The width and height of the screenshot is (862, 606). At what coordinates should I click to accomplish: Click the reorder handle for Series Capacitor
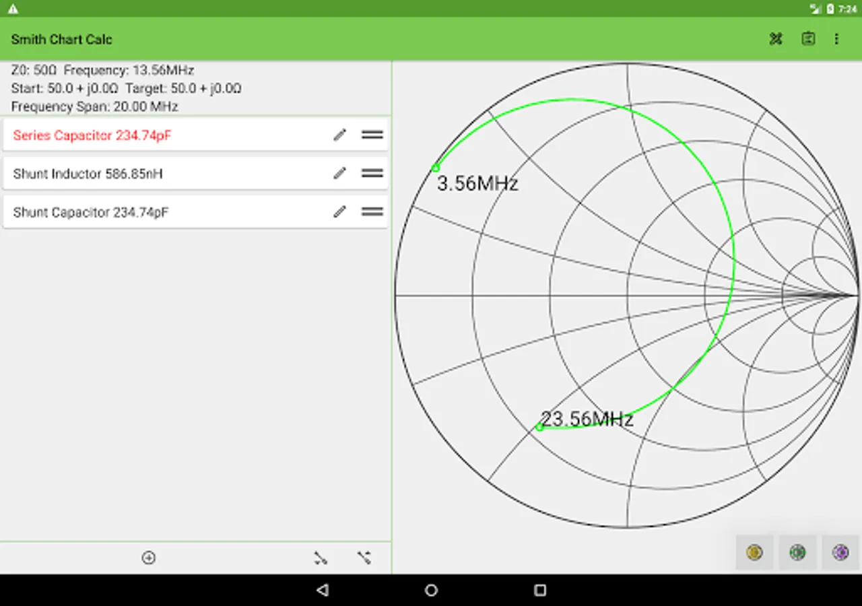pyautogui.click(x=372, y=135)
